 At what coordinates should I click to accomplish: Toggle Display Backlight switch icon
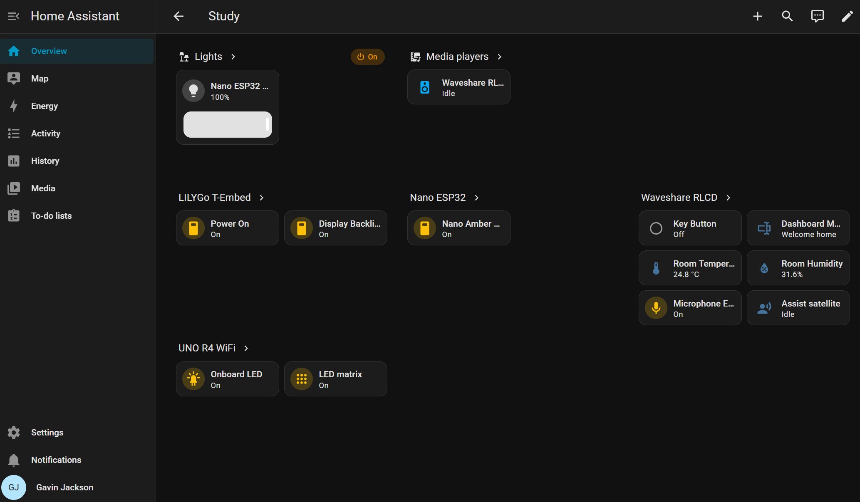coord(302,228)
